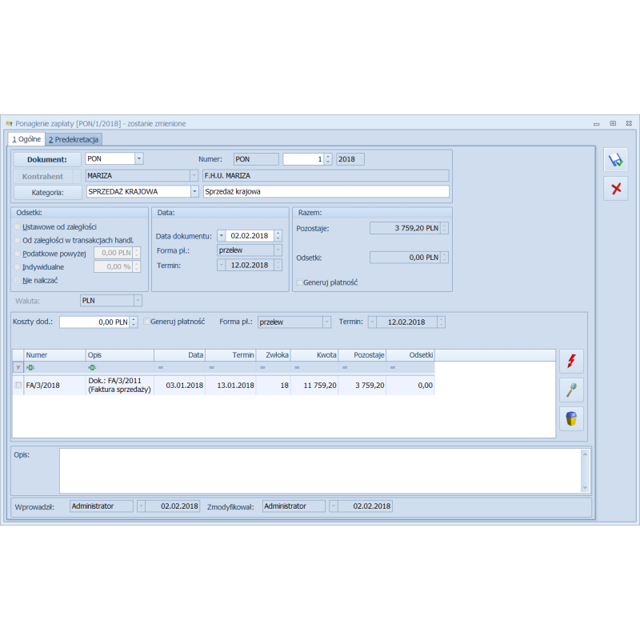Click the red lightning bolt icon
Image resolution: width=640 pixels, height=640 pixels.
pyautogui.click(x=571, y=362)
